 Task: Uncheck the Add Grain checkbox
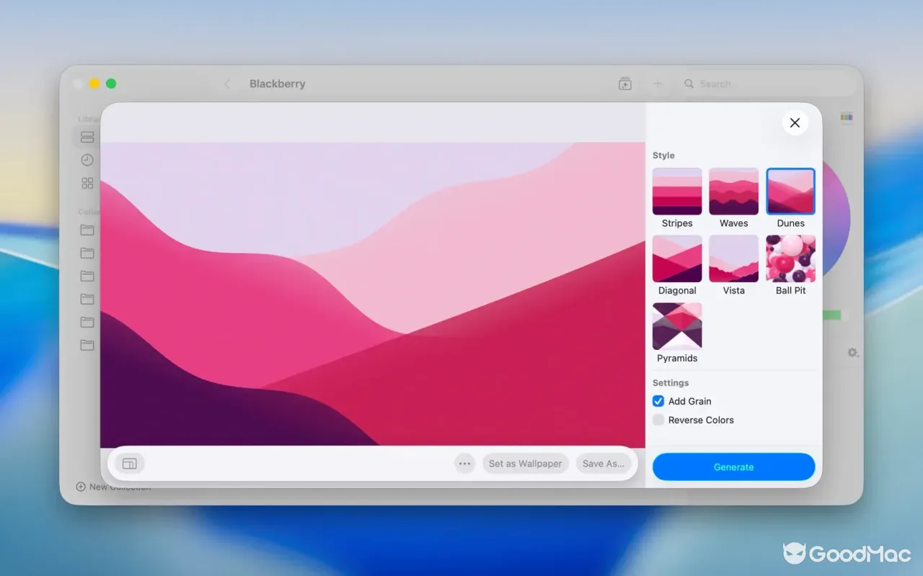(x=658, y=401)
